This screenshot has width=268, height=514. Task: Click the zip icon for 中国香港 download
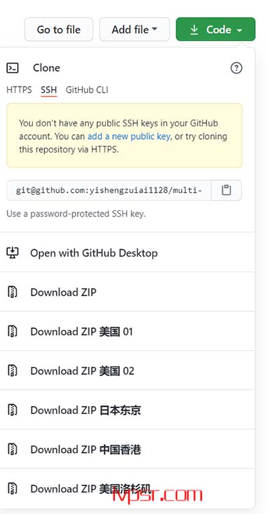[x=13, y=449]
